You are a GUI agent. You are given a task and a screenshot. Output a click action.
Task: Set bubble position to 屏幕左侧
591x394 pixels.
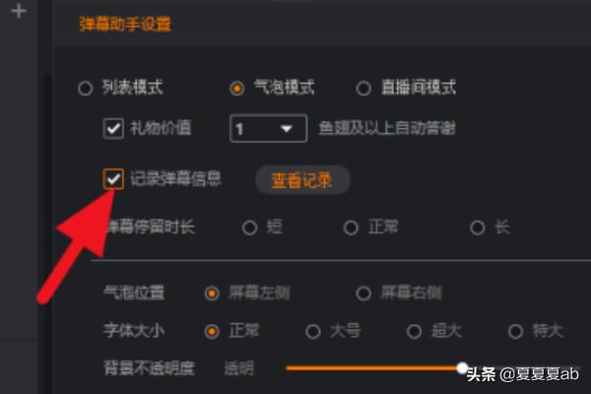coord(212,293)
